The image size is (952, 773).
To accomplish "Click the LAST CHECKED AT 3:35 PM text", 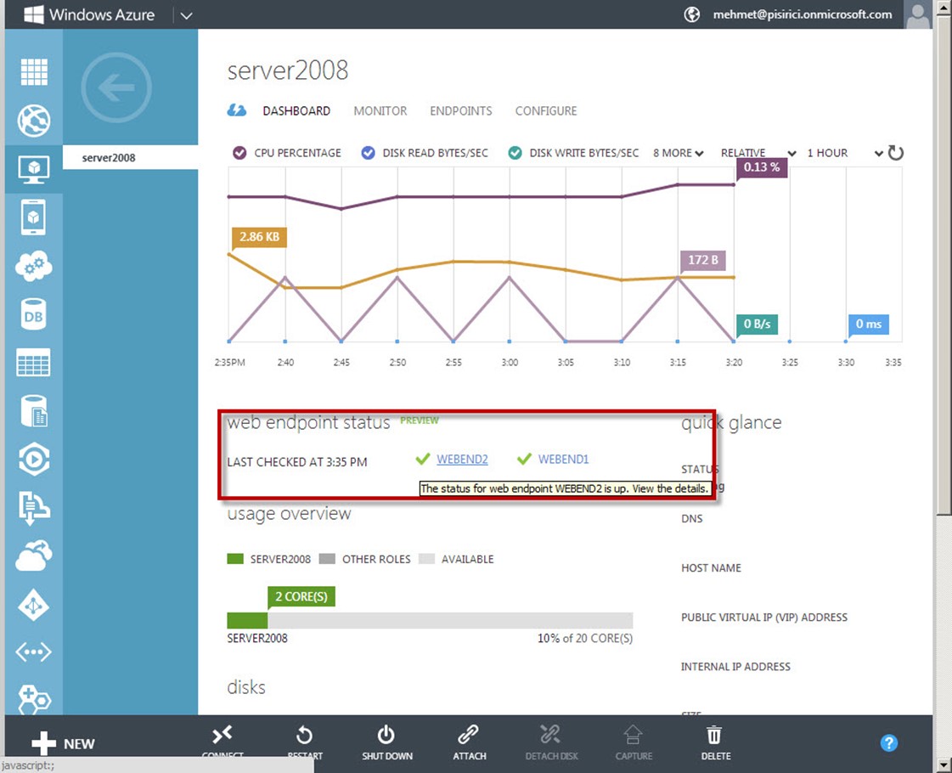I will [x=297, y=462].
